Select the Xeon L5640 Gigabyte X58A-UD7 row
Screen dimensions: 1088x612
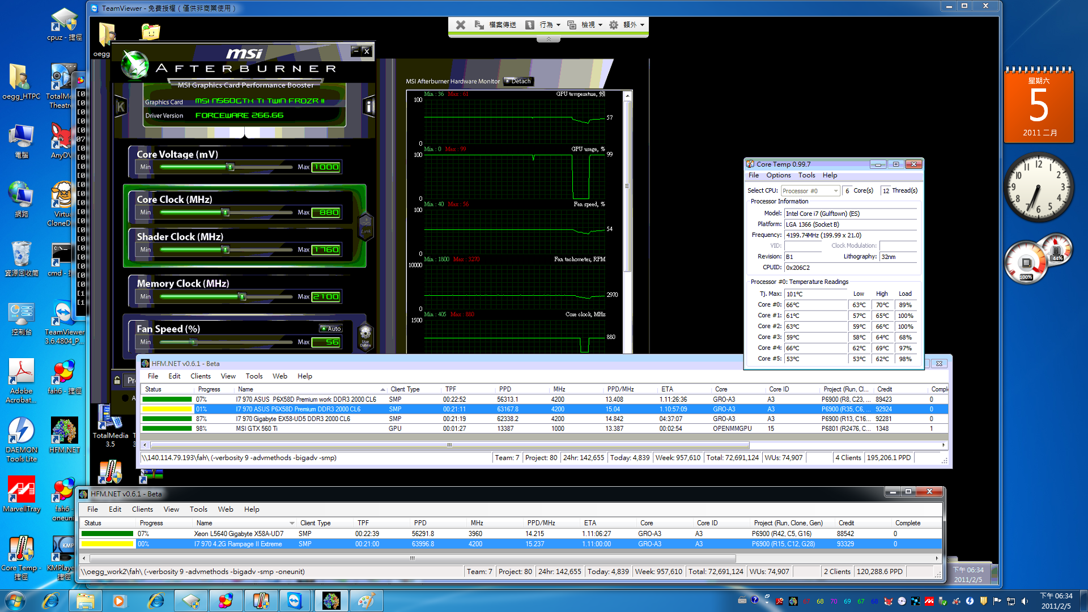510,534
